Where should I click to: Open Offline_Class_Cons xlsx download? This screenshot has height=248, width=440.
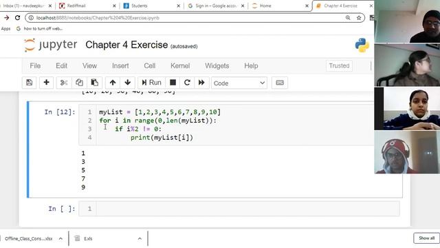click(x=28, y=238)
